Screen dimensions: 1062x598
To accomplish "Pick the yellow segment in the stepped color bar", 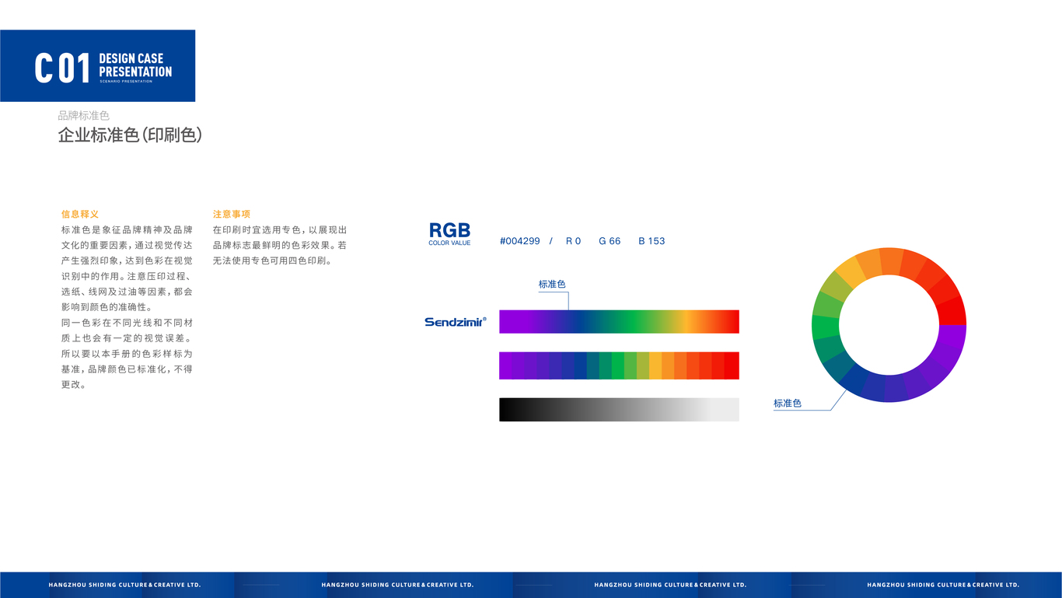I will pos(655,365).
